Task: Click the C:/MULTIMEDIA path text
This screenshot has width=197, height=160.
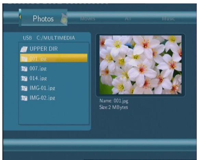Action: (56, 38)
